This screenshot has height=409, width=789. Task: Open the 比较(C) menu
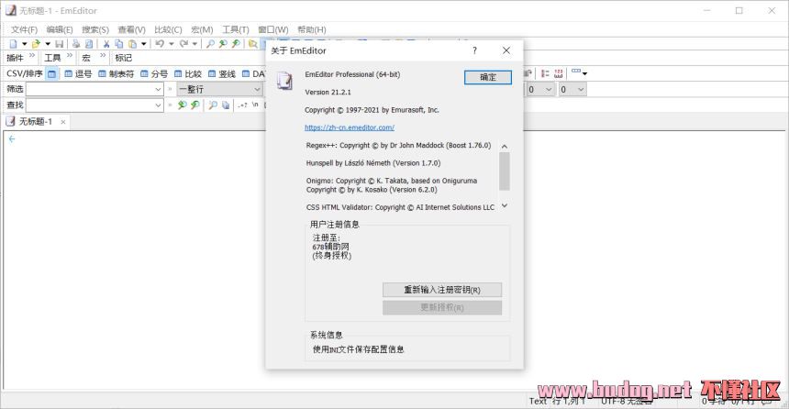(168, 29)
